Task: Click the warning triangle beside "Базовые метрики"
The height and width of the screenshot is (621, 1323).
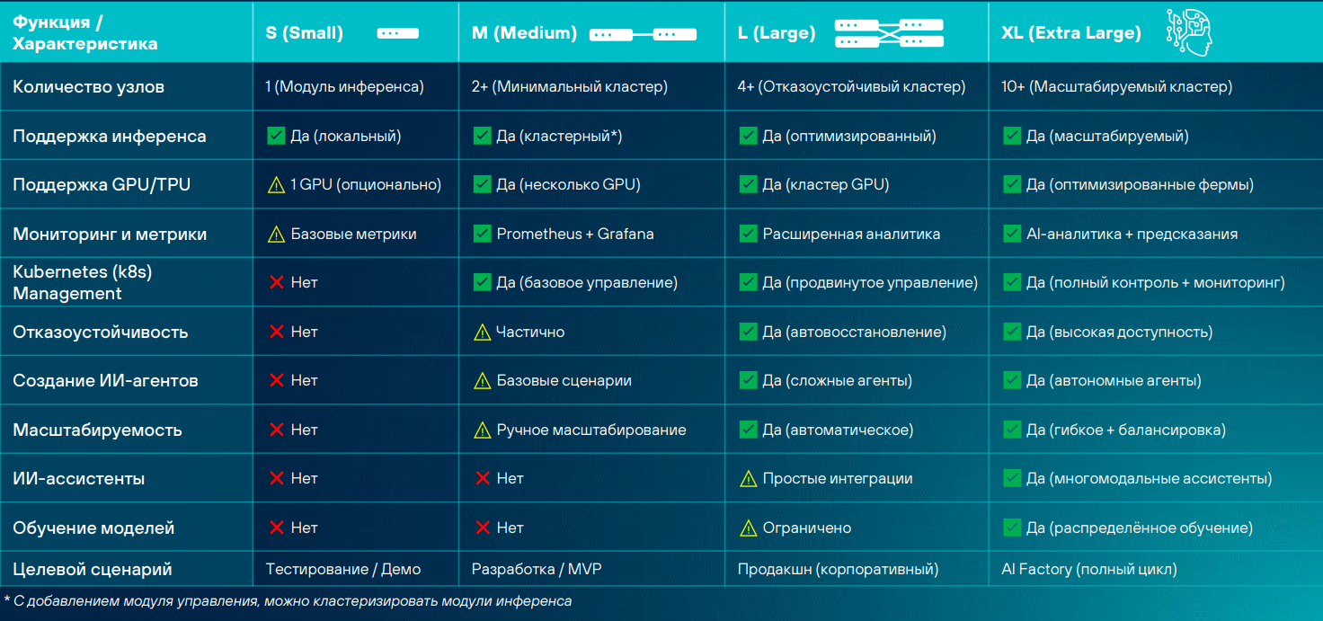Action: point(277,235)
